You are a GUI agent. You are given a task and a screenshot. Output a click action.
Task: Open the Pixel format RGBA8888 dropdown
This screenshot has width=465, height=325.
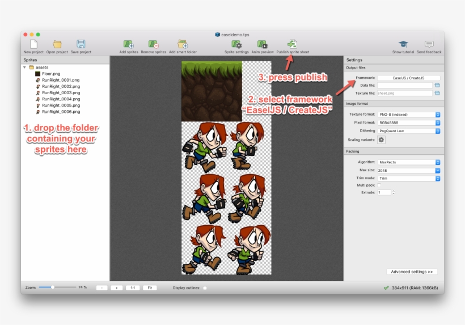[409, 123]
